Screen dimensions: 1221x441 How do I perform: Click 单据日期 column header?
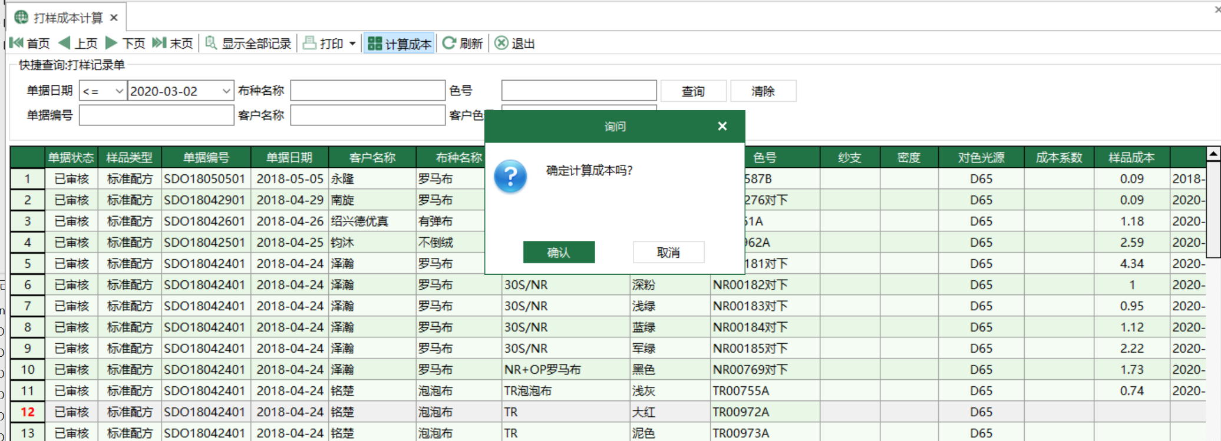point(289,158)
